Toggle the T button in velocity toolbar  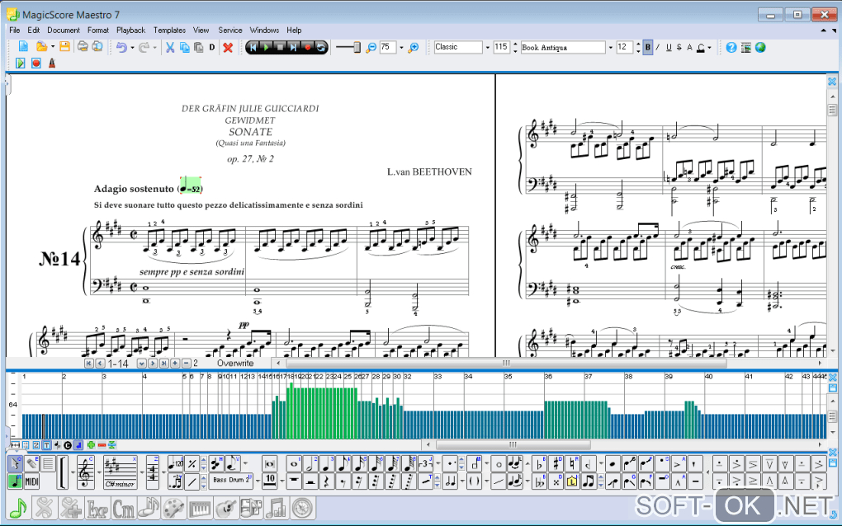coord(47,445)
